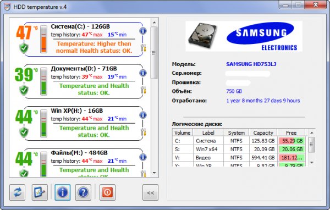Screen dimensions: 330x210
Task: Click the green 39 temperature reading
Action: (24, 75)
